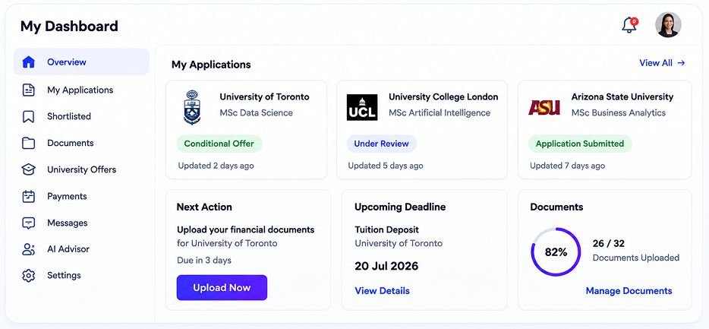Image resolution: width=709 pixels, height=329 pixels.
Task: Click the 82% documents progress ring
Action: point(556,252)
